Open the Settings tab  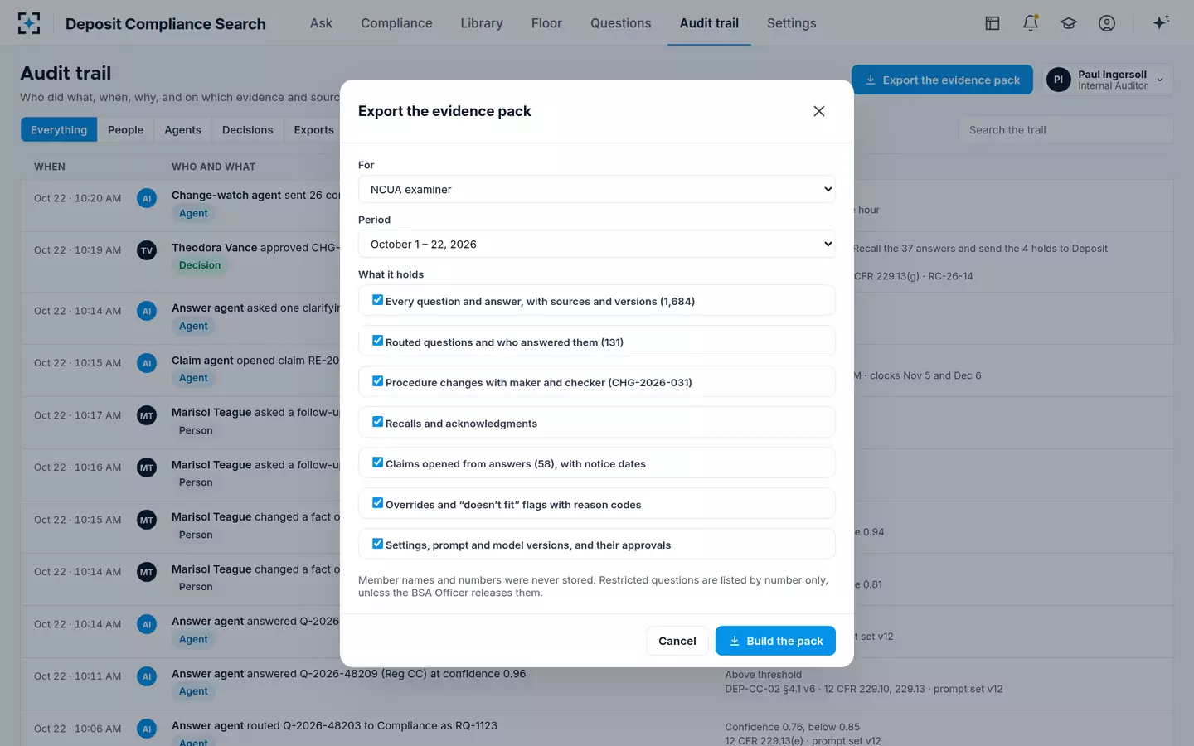(792, 23)
